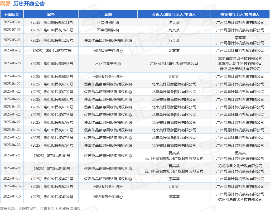
Task: Select case number 粤0192民初6797号
Action: [x=52, y=107]
